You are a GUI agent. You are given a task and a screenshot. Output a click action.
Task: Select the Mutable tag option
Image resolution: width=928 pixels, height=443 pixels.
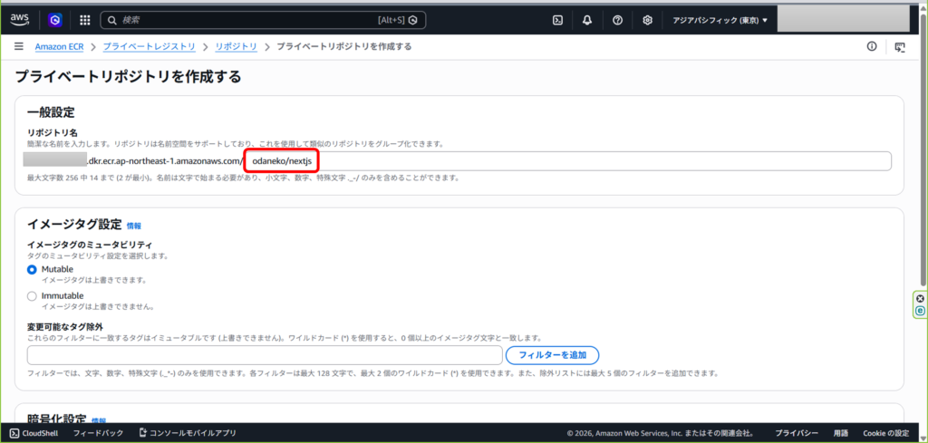pos(33,269)
